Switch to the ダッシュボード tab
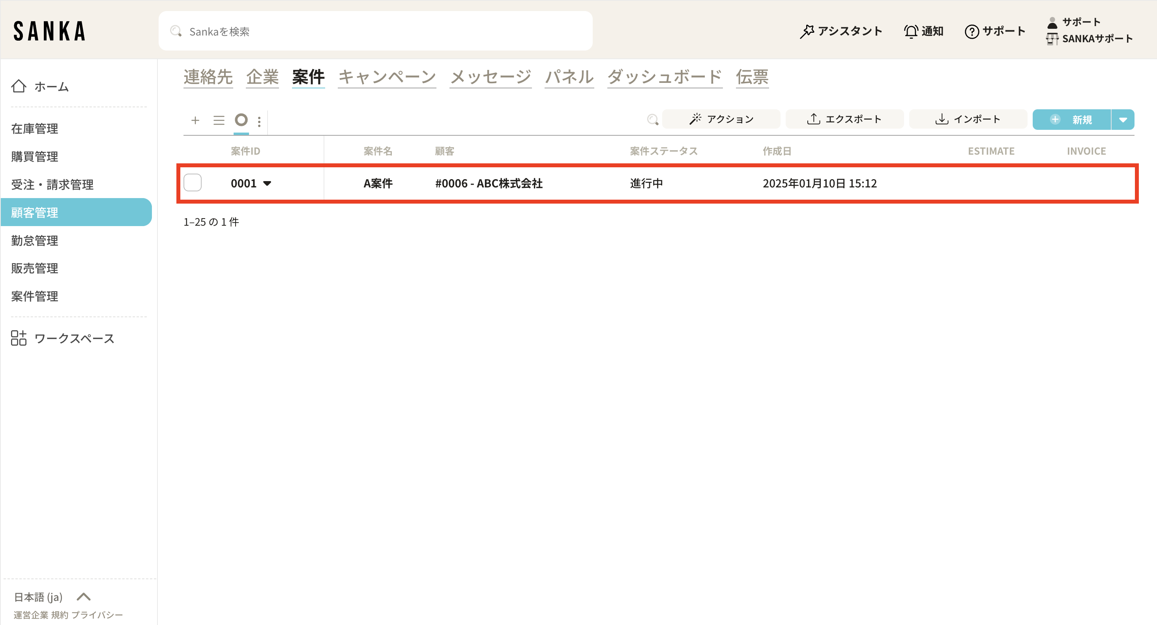Viewport: 1157px width, 625px height. (x=664, y=77)
